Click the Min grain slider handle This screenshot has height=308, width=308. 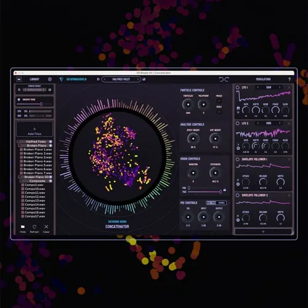[189, 188]
